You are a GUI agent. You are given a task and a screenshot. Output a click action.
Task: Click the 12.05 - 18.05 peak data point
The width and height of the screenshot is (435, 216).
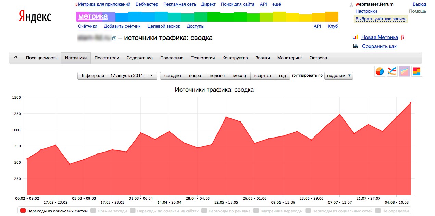(x=226, y=117)
